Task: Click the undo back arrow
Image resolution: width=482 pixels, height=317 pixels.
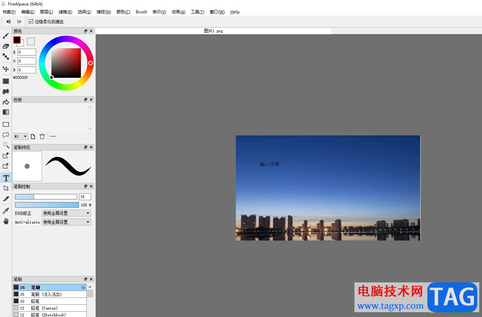Action: click(x=9, y=22)
